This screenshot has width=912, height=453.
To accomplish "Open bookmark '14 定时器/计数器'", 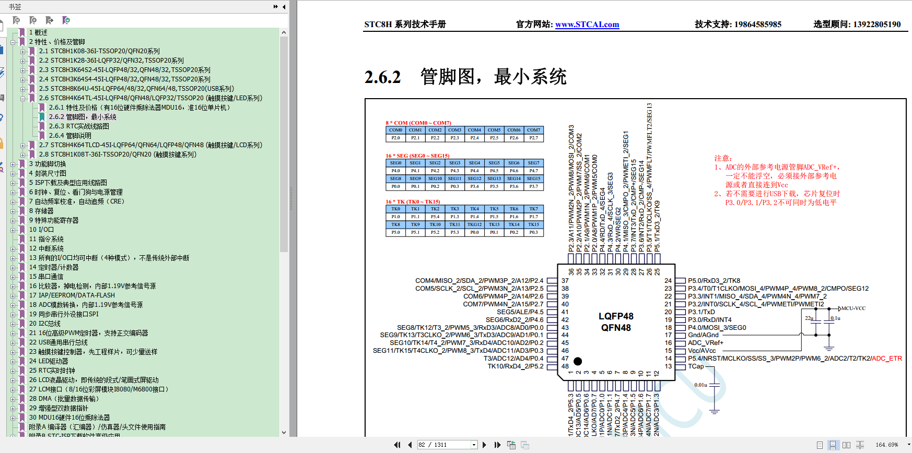I will click(x=54, y=267).
